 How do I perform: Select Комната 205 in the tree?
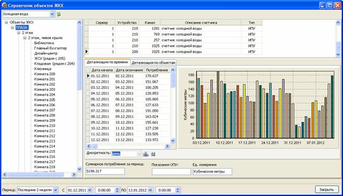point(45,100)
